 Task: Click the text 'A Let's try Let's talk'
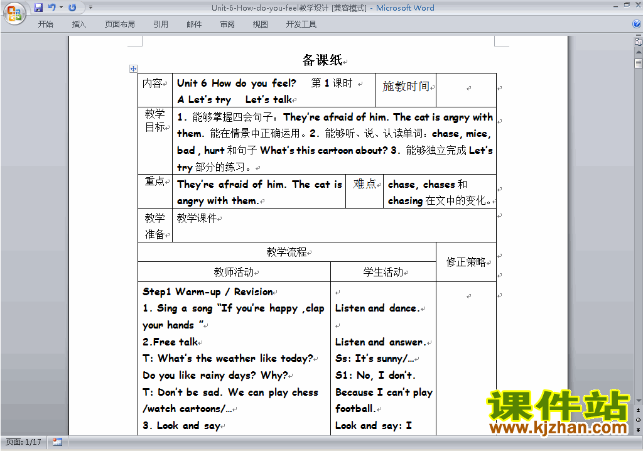[x=235, y=99]
